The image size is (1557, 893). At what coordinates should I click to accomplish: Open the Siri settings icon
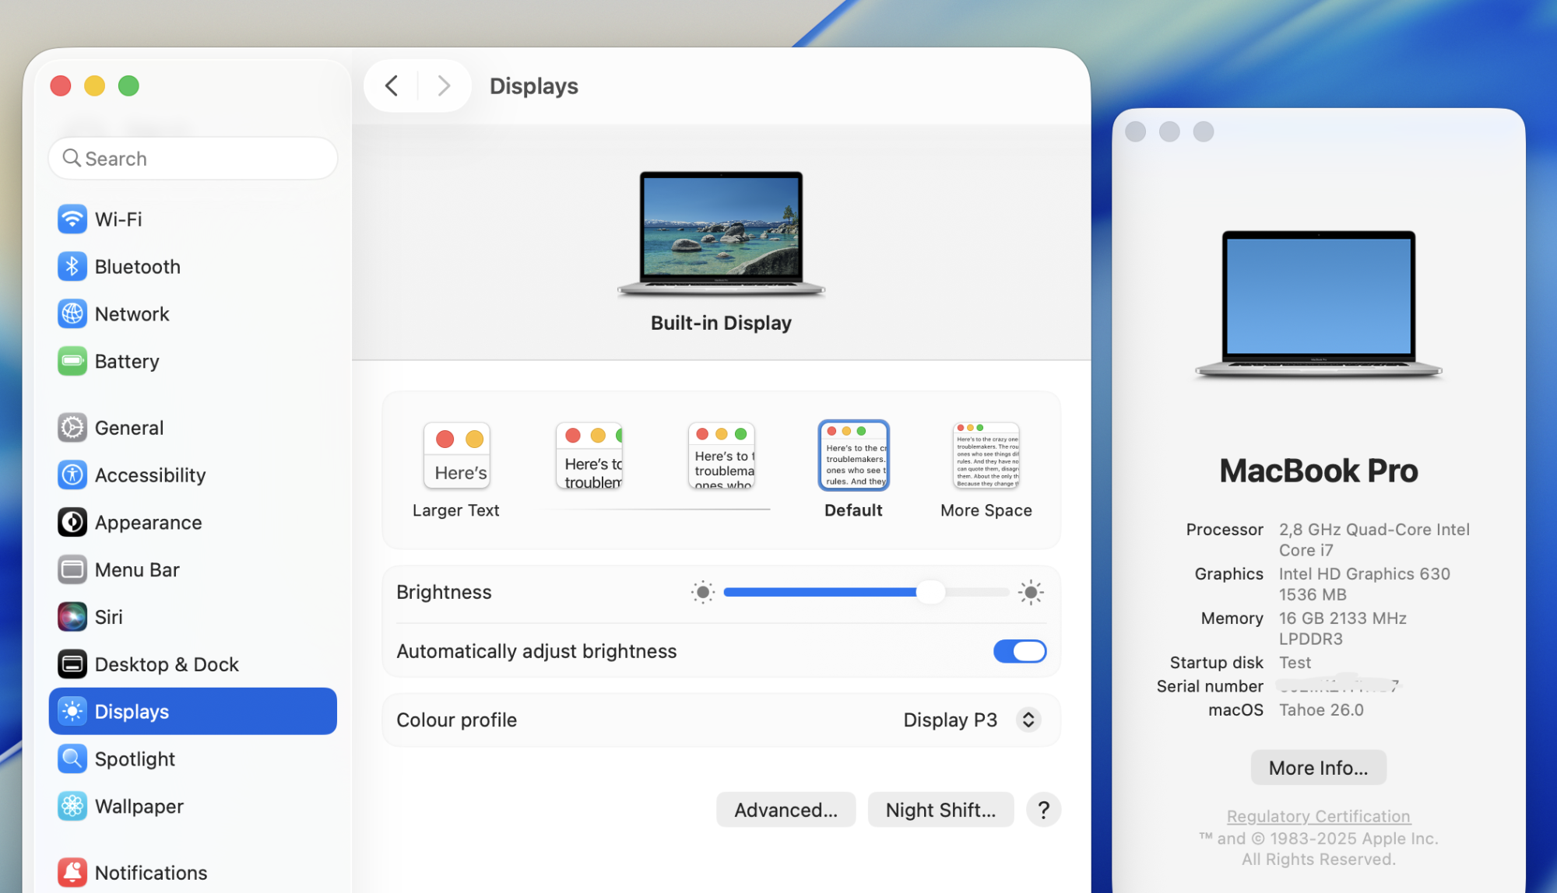72,617
